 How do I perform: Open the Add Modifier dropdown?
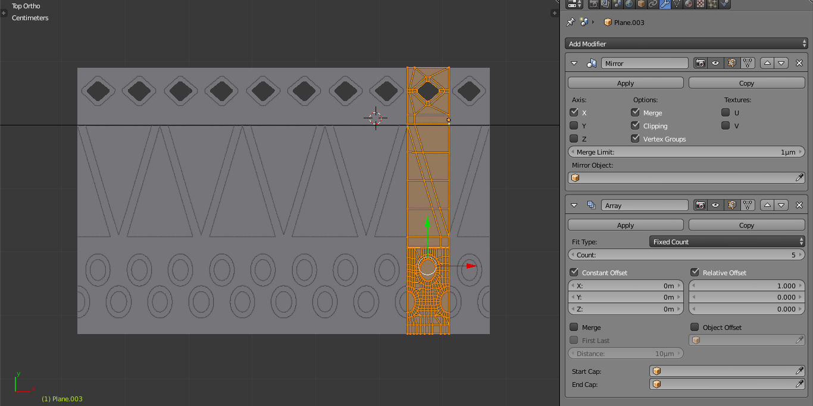(x=686, y=43)
